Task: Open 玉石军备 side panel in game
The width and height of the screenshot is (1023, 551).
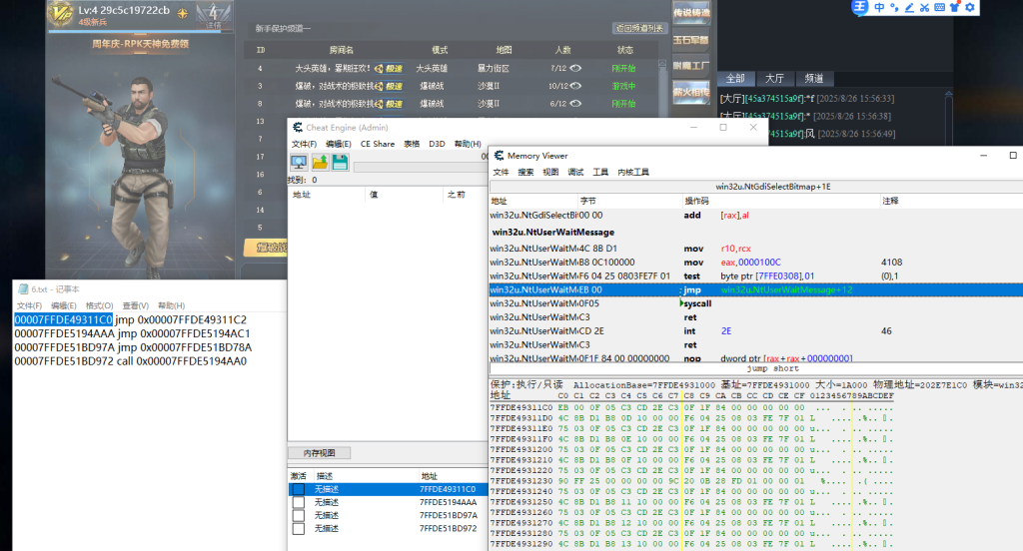Action: click(x=691, y=39)
